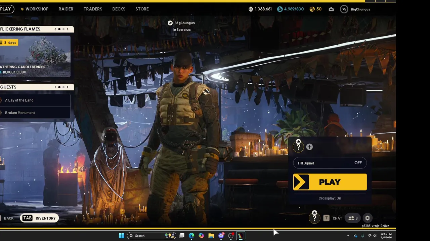
Task: Click the 4,969/800 stash value
Action: [x=294, y=9]
